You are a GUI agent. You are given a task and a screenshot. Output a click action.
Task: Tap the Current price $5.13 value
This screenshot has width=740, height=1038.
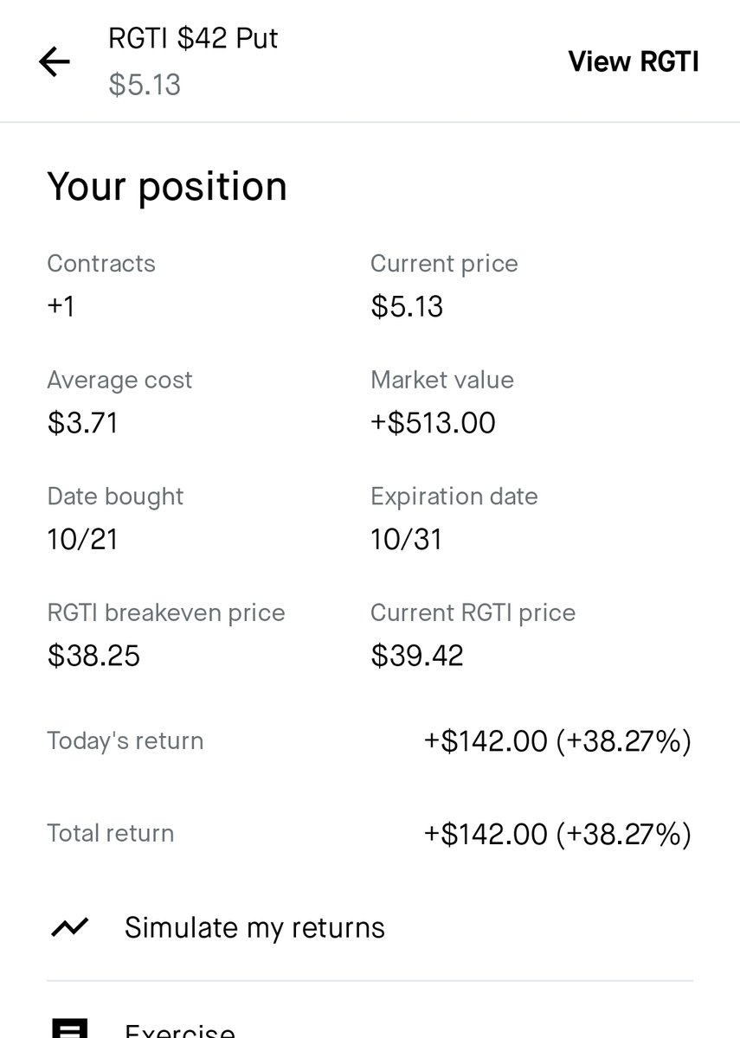(407, 306)
